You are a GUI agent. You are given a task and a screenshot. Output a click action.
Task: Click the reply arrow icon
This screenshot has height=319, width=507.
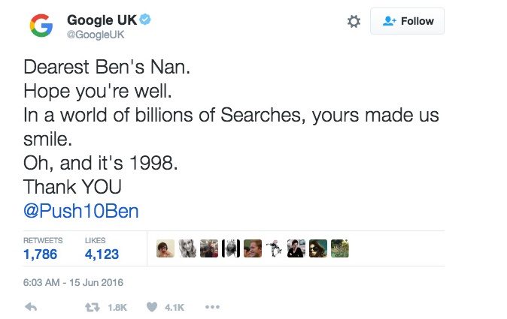coord(32,307)
